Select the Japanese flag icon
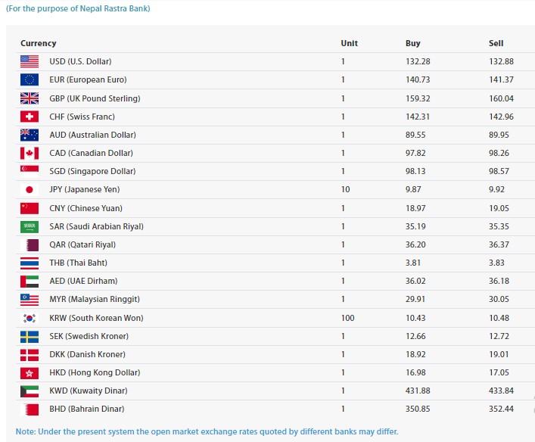The height and width of the screenshot is (442, 535). [30, 189]
